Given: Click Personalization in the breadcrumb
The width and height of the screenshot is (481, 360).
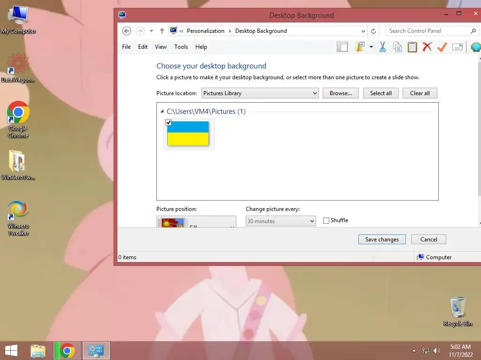Looking at the screenshot, I should pos(206,31).
